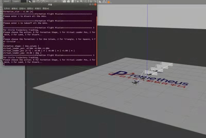The image size is (206, 138).
Task: Maximize the terminal window
Action: pyautogui.click(x=93, y=4)
